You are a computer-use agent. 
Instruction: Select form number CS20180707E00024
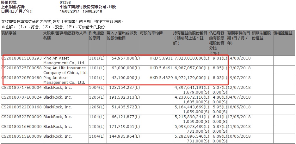21,97
